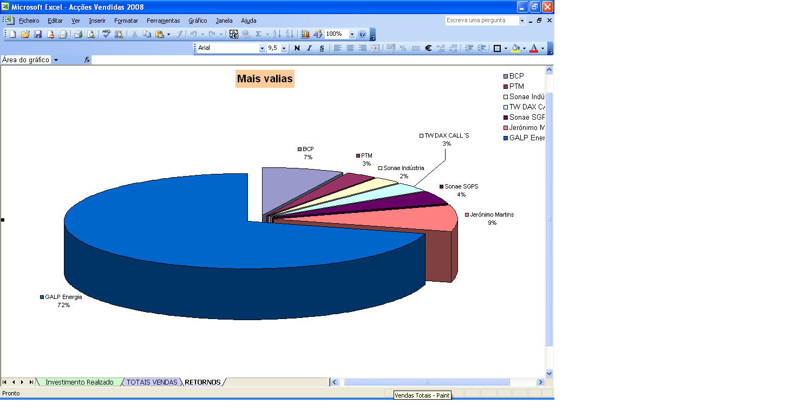Image resolution: width=811 pixels, height=416 pixels.
Task: Create a new blank workbook
Action: click(12, 34)
